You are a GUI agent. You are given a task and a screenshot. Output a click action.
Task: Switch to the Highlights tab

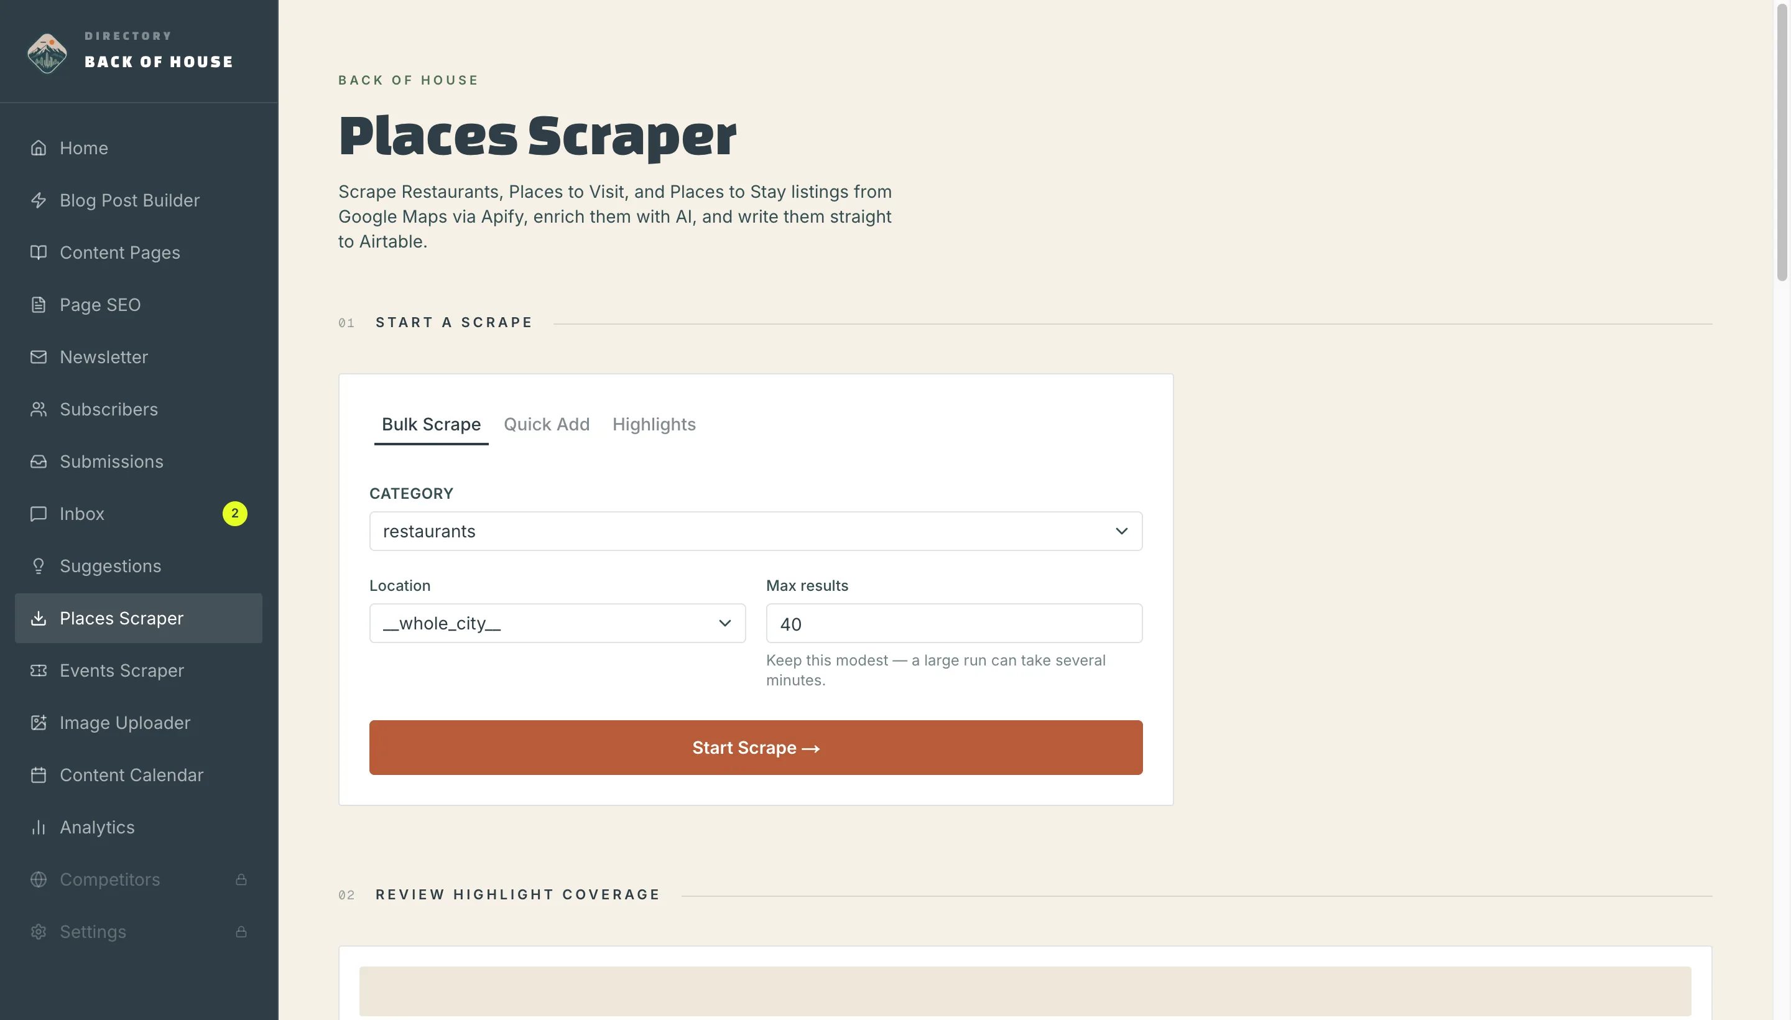(x=654, y=425)
